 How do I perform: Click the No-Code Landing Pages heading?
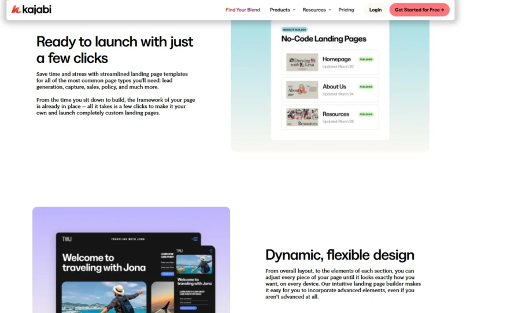(324, 39)
